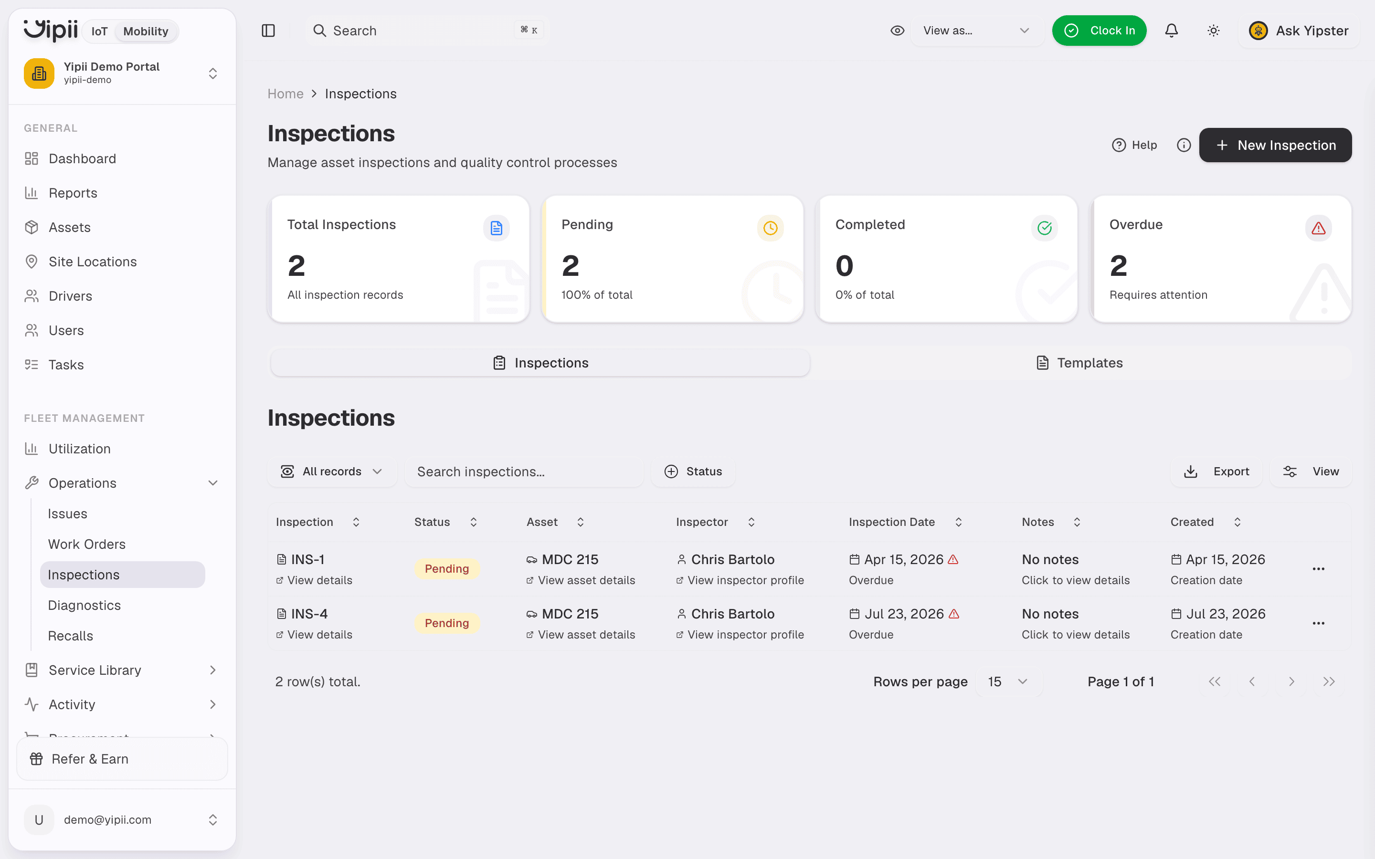
Task: Open demo@yipii.com account menu
Action: click(x=122, y=819)
